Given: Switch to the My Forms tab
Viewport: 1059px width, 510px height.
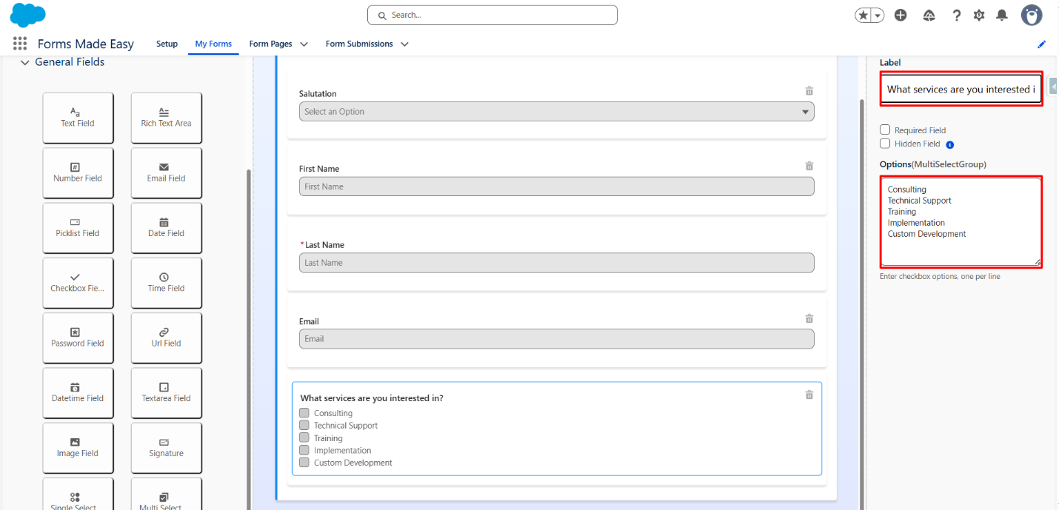Looking at the screenshot, I should point(213,44).
